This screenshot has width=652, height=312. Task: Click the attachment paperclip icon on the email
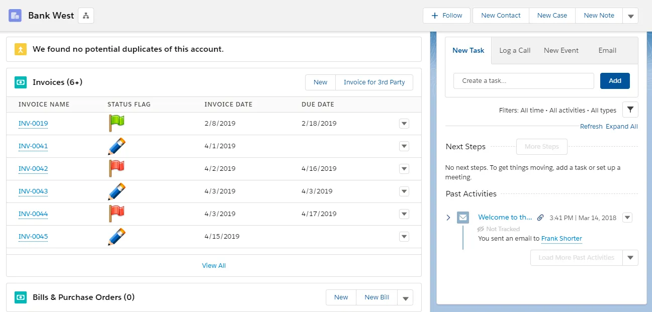pyautogui.click(x=540, y=218)
